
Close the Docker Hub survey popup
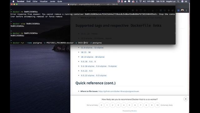point(186,99)
